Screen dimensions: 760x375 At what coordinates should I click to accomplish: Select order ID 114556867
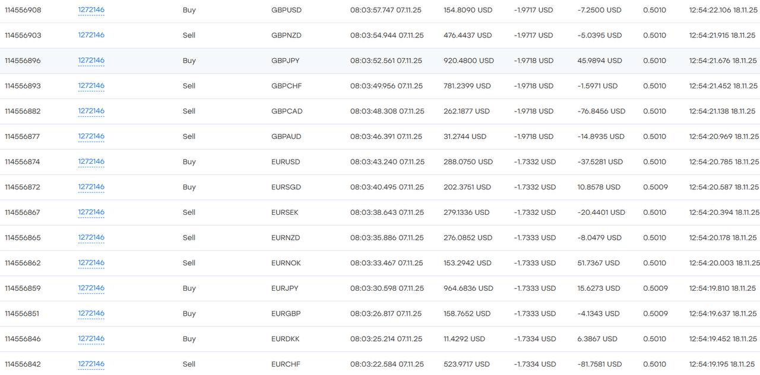(x=23, y=212)
